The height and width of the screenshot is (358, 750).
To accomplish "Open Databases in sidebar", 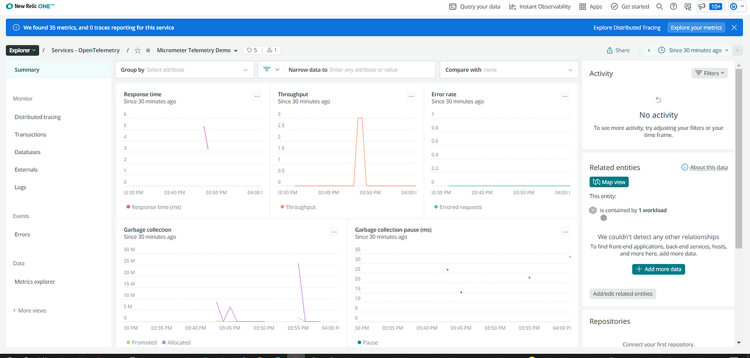I will coord(27,152).
